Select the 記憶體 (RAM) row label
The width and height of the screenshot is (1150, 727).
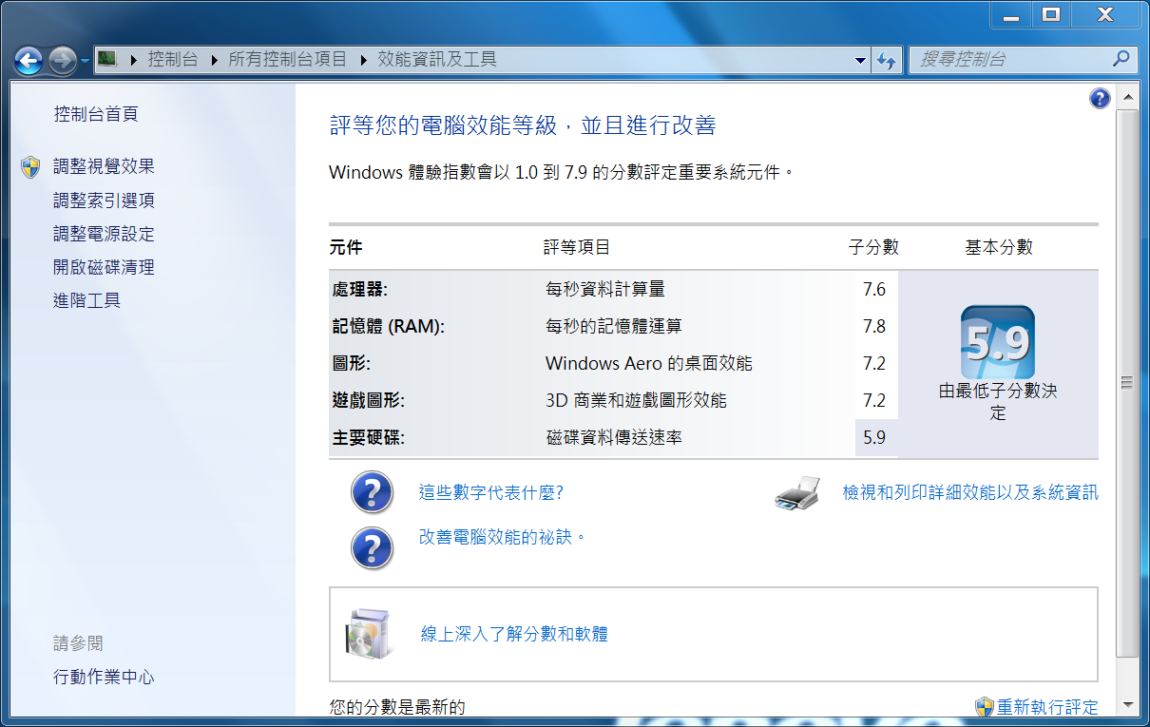388,326
